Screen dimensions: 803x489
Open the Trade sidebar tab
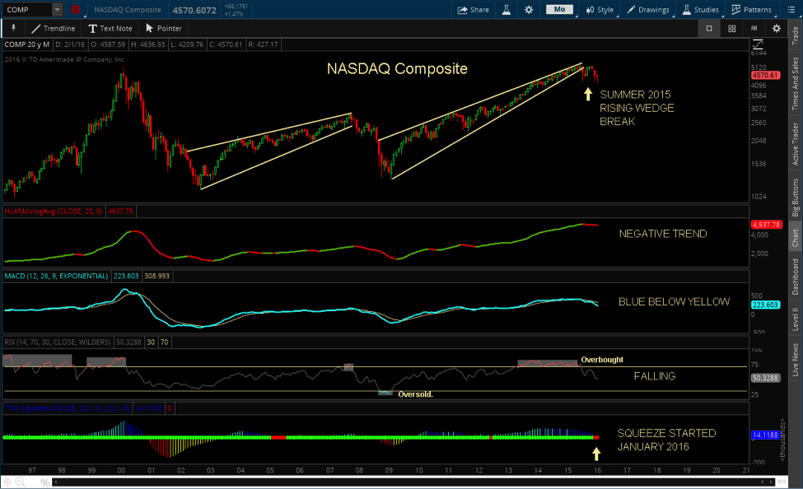[x=796, y=35]
